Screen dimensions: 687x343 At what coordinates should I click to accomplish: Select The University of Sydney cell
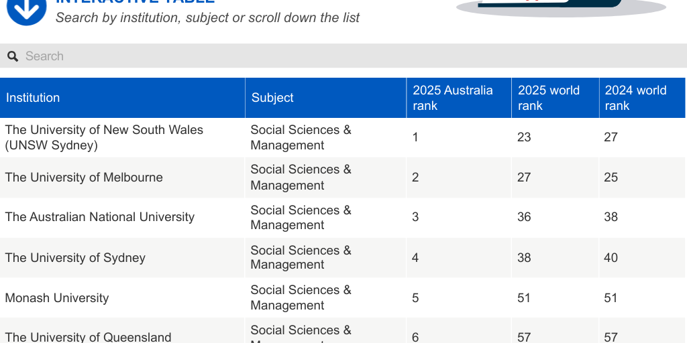click(x=122, y=258)
